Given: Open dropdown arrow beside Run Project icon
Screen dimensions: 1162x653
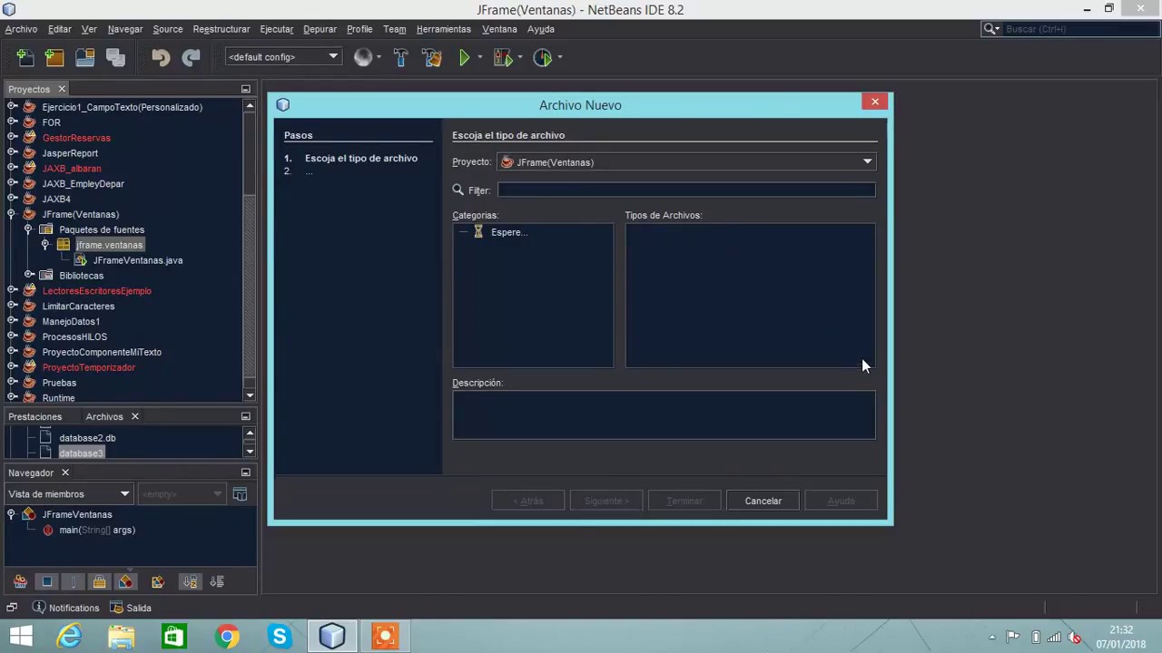Looking at the screenshot, I should coord(479,57).
